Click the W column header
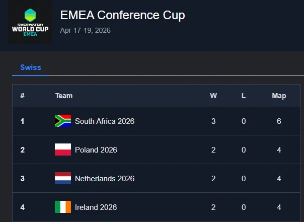304x222 pixels. pyautogui.click(x=213, y=96)
